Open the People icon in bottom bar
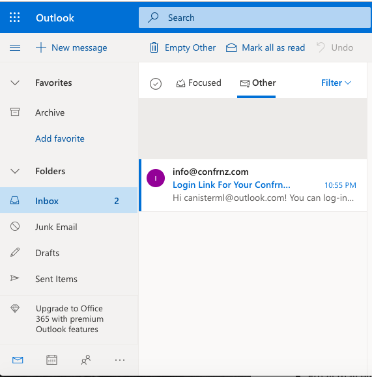Screen dimensions: 372x377 (86, 360)
